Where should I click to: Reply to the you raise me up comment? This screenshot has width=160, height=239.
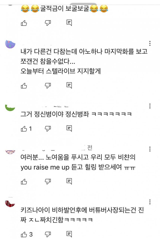[69, 181]
